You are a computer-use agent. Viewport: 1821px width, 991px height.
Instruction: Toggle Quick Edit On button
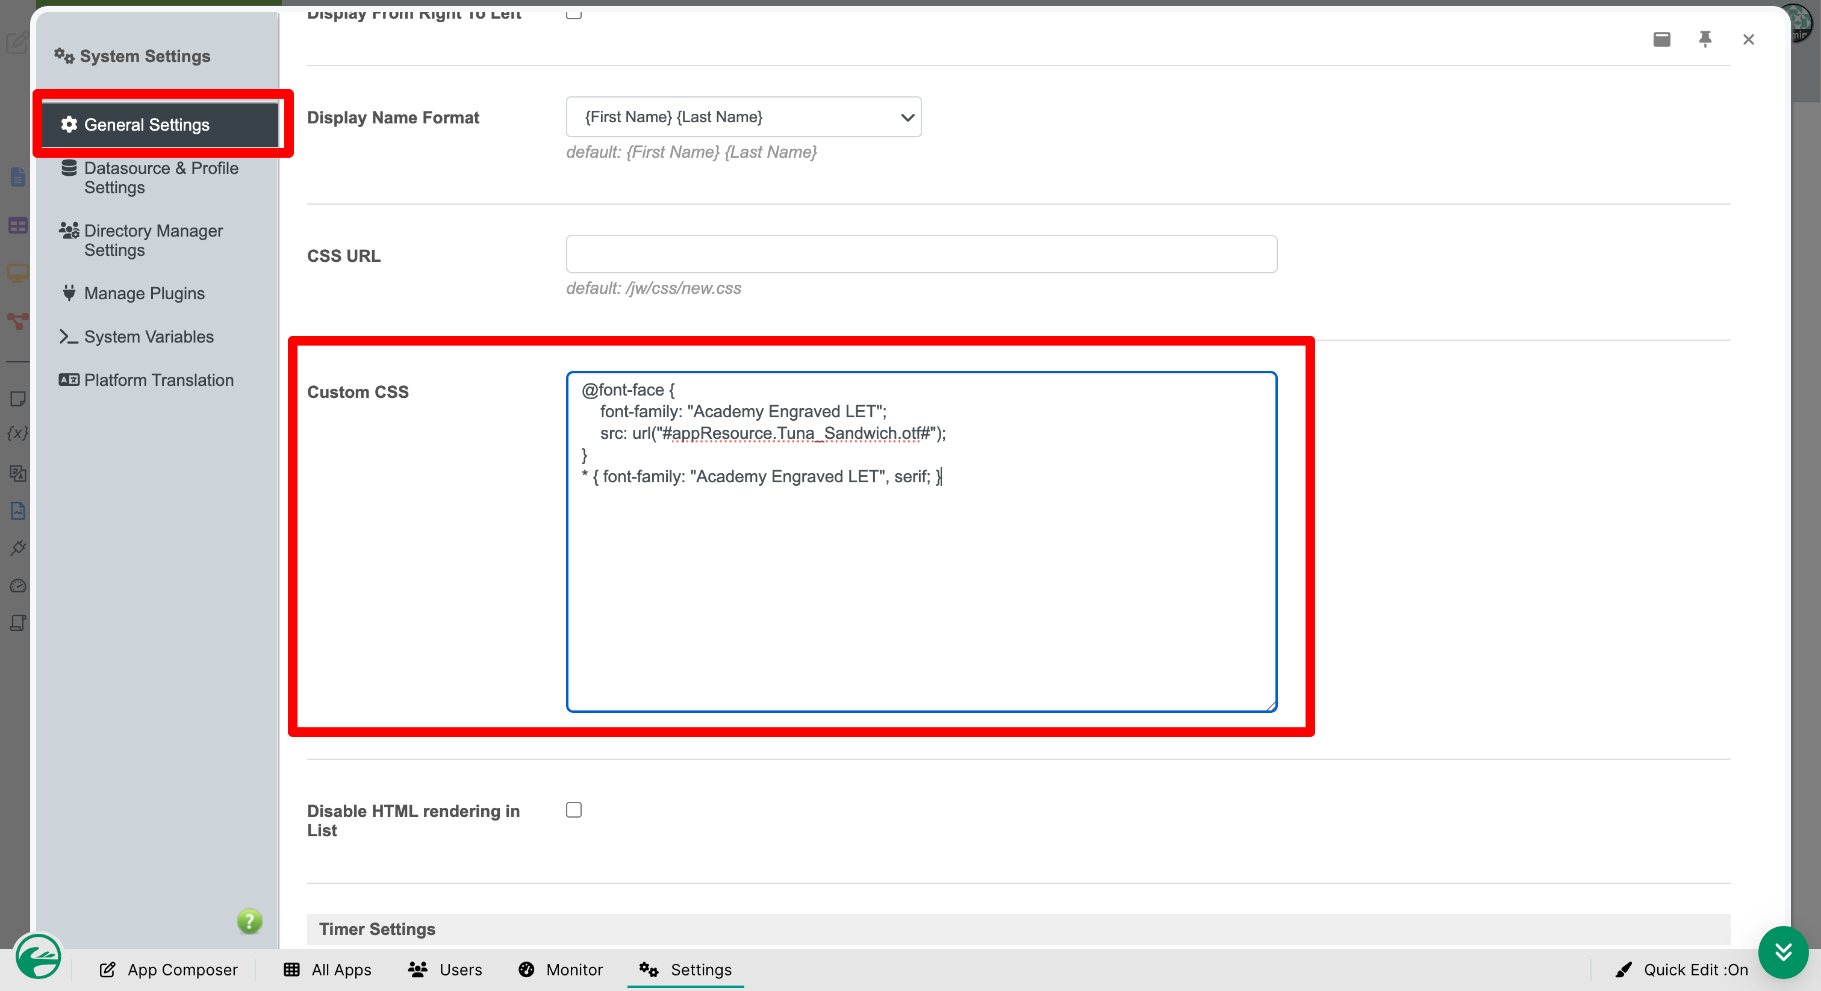click(1682, 970)
